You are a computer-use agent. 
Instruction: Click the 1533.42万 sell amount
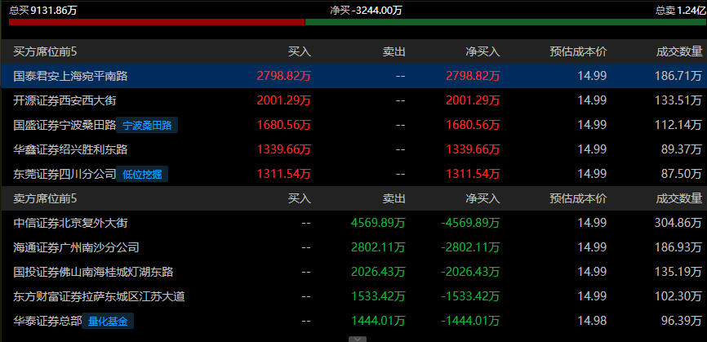click(x=378, y=296)
